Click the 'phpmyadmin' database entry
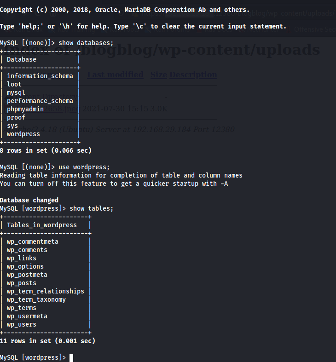The height and width of the screenshot is (362, 336). [25, 109]
